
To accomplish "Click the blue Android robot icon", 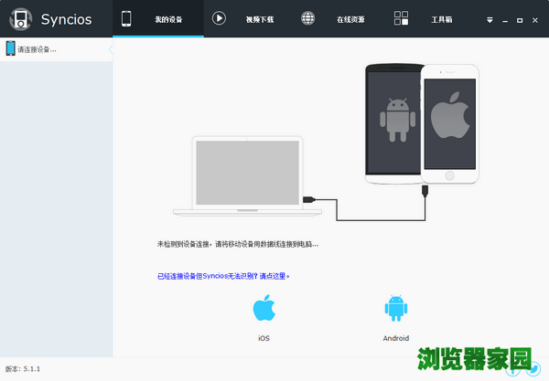I will coord(395,309).
